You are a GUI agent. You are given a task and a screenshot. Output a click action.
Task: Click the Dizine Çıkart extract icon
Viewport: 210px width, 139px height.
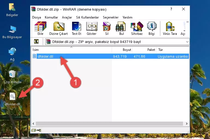[58, 28]
